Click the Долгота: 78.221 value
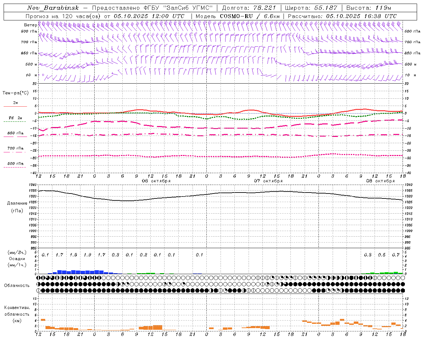 (249, 8)
